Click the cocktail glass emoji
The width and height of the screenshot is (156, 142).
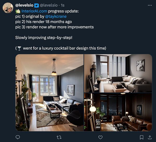pyautogui.click(x=19, y=48)
